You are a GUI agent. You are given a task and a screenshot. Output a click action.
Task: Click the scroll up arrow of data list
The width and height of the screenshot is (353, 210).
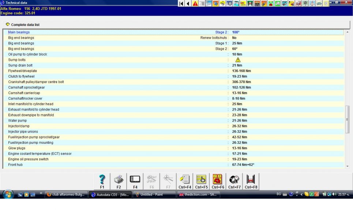[348, 32]
